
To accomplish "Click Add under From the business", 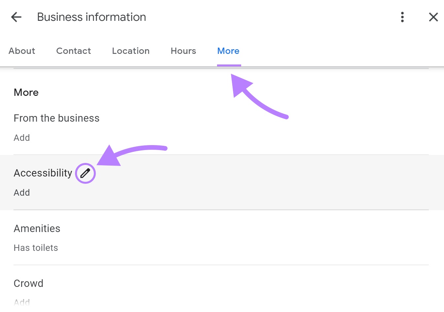I will click(x=22, y=137).
